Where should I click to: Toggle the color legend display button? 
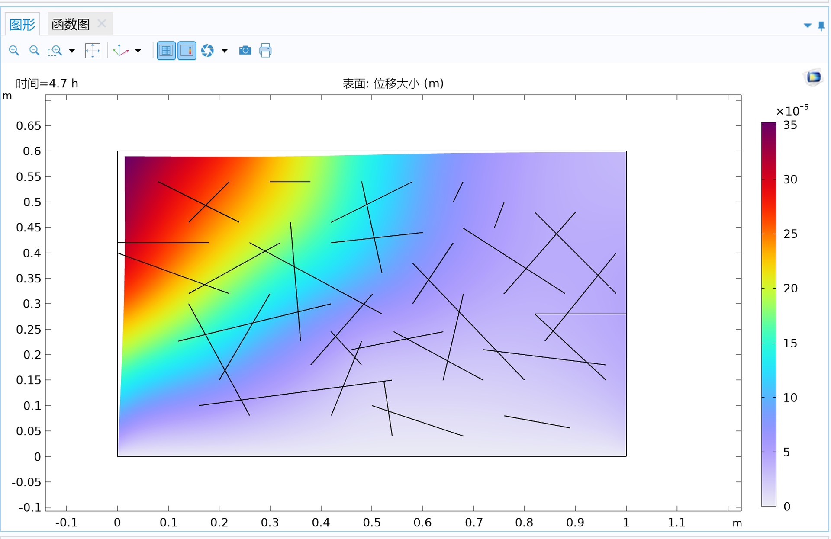187,51
